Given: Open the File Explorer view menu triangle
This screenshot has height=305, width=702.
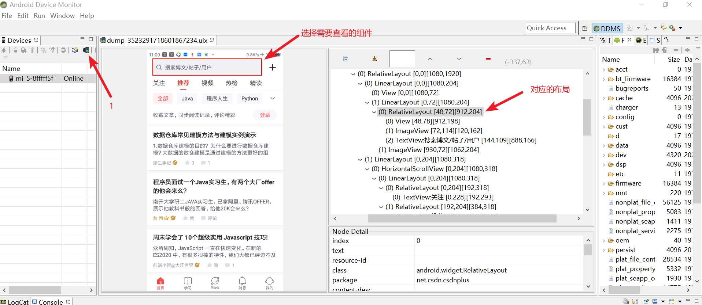Looking at the screenshot, I should point(698,49).
